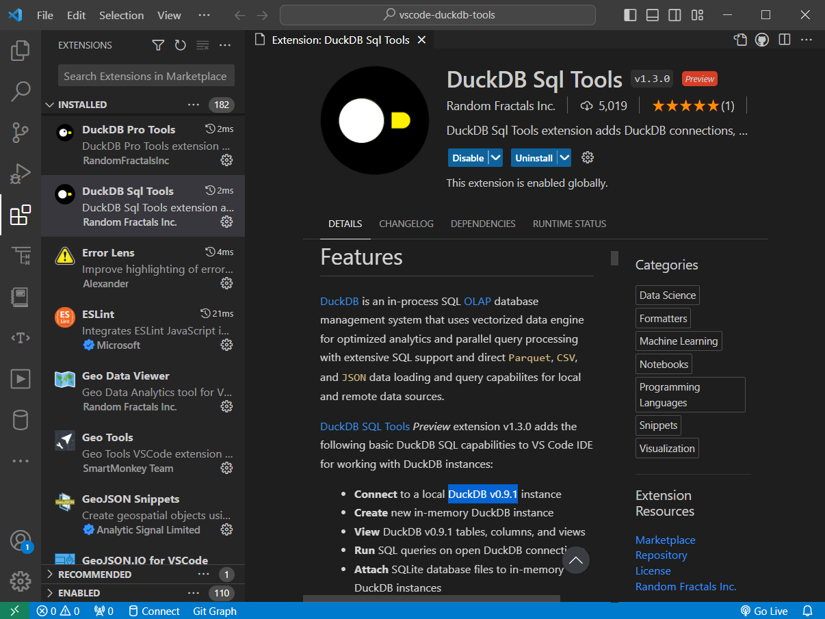Open the Disable button dropdown arrow
Viewport: 825px width, 619px height.
point(496,158)
